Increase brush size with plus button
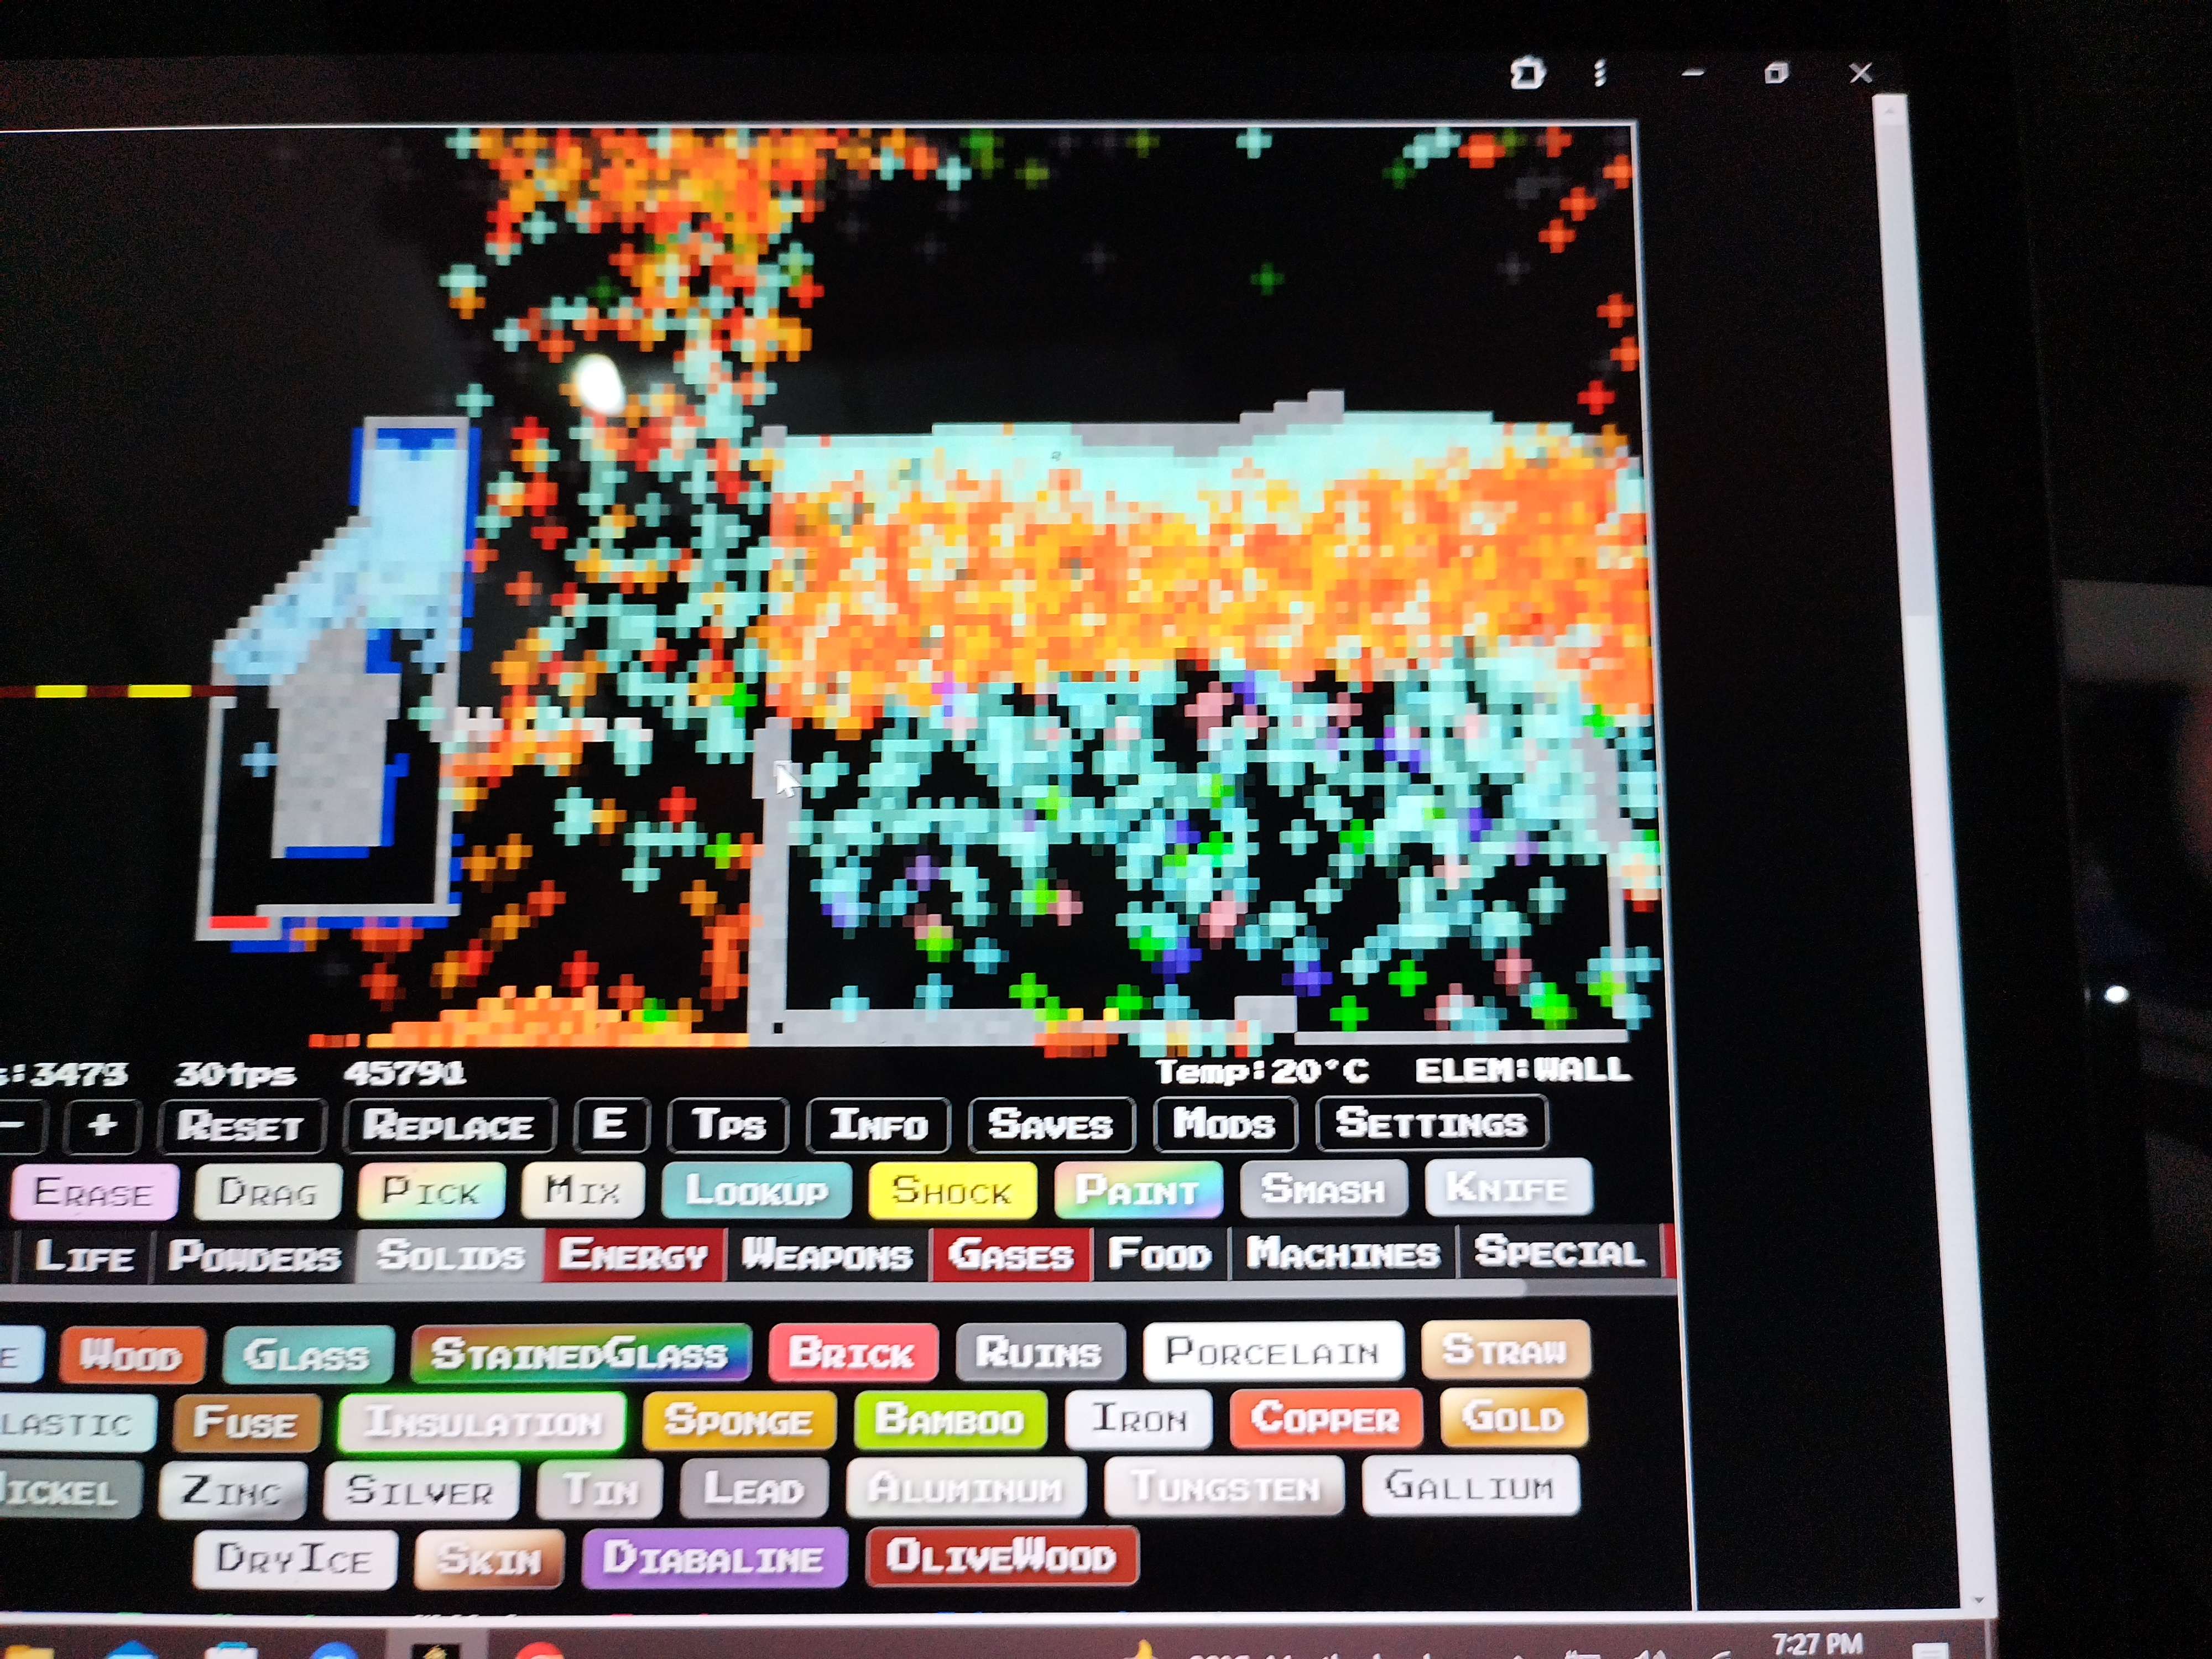Screen dimensions: 2212x1659 (x=102, y=1126)
